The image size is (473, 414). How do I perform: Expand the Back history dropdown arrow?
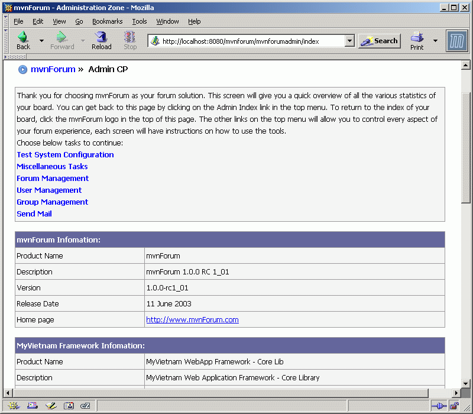41,41
